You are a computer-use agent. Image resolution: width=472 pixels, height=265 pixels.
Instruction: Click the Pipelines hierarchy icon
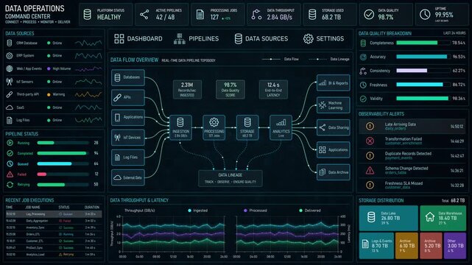(x=180, y=39)
